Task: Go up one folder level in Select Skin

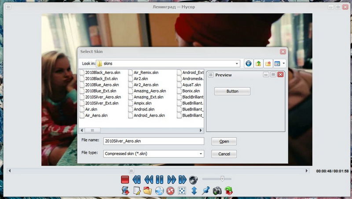Action: click(x=258, y=63)
